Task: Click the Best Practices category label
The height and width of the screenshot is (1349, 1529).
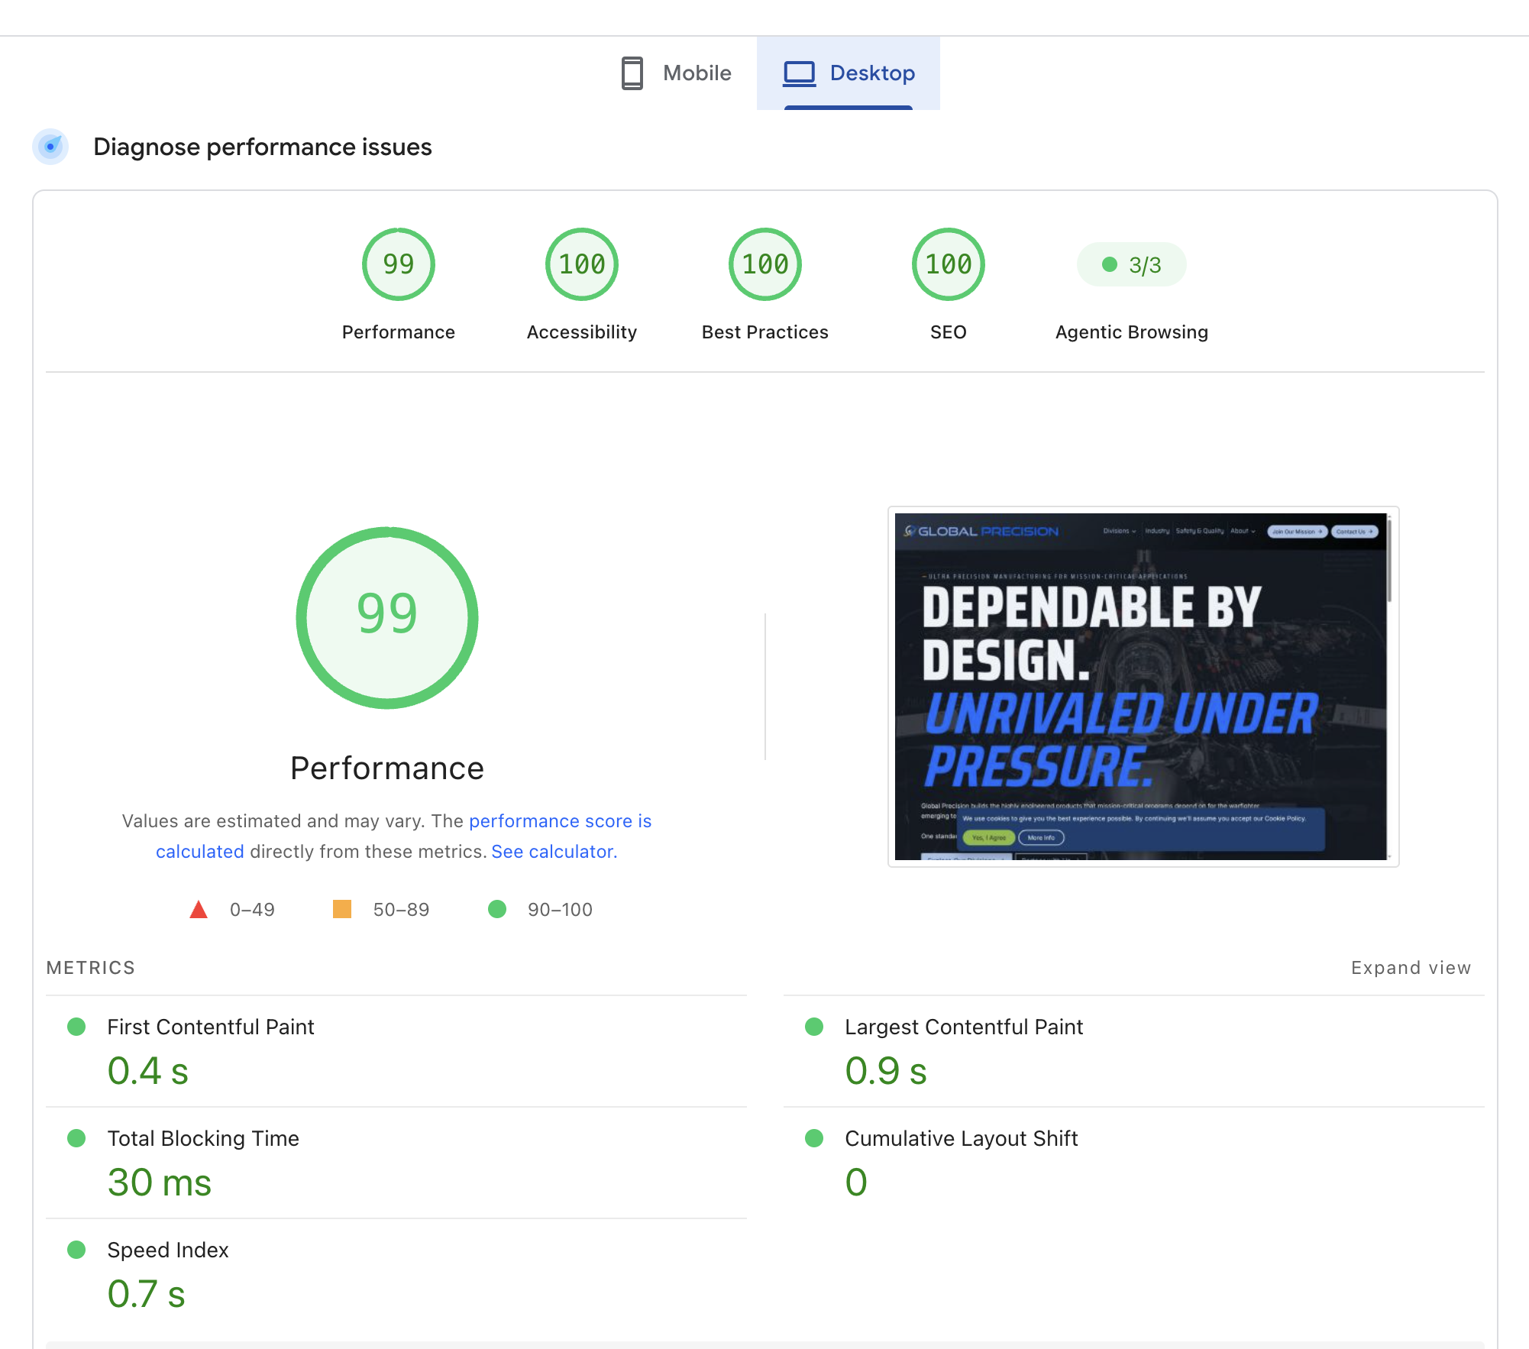Action: pyautogui.click(x=765, y=332)
